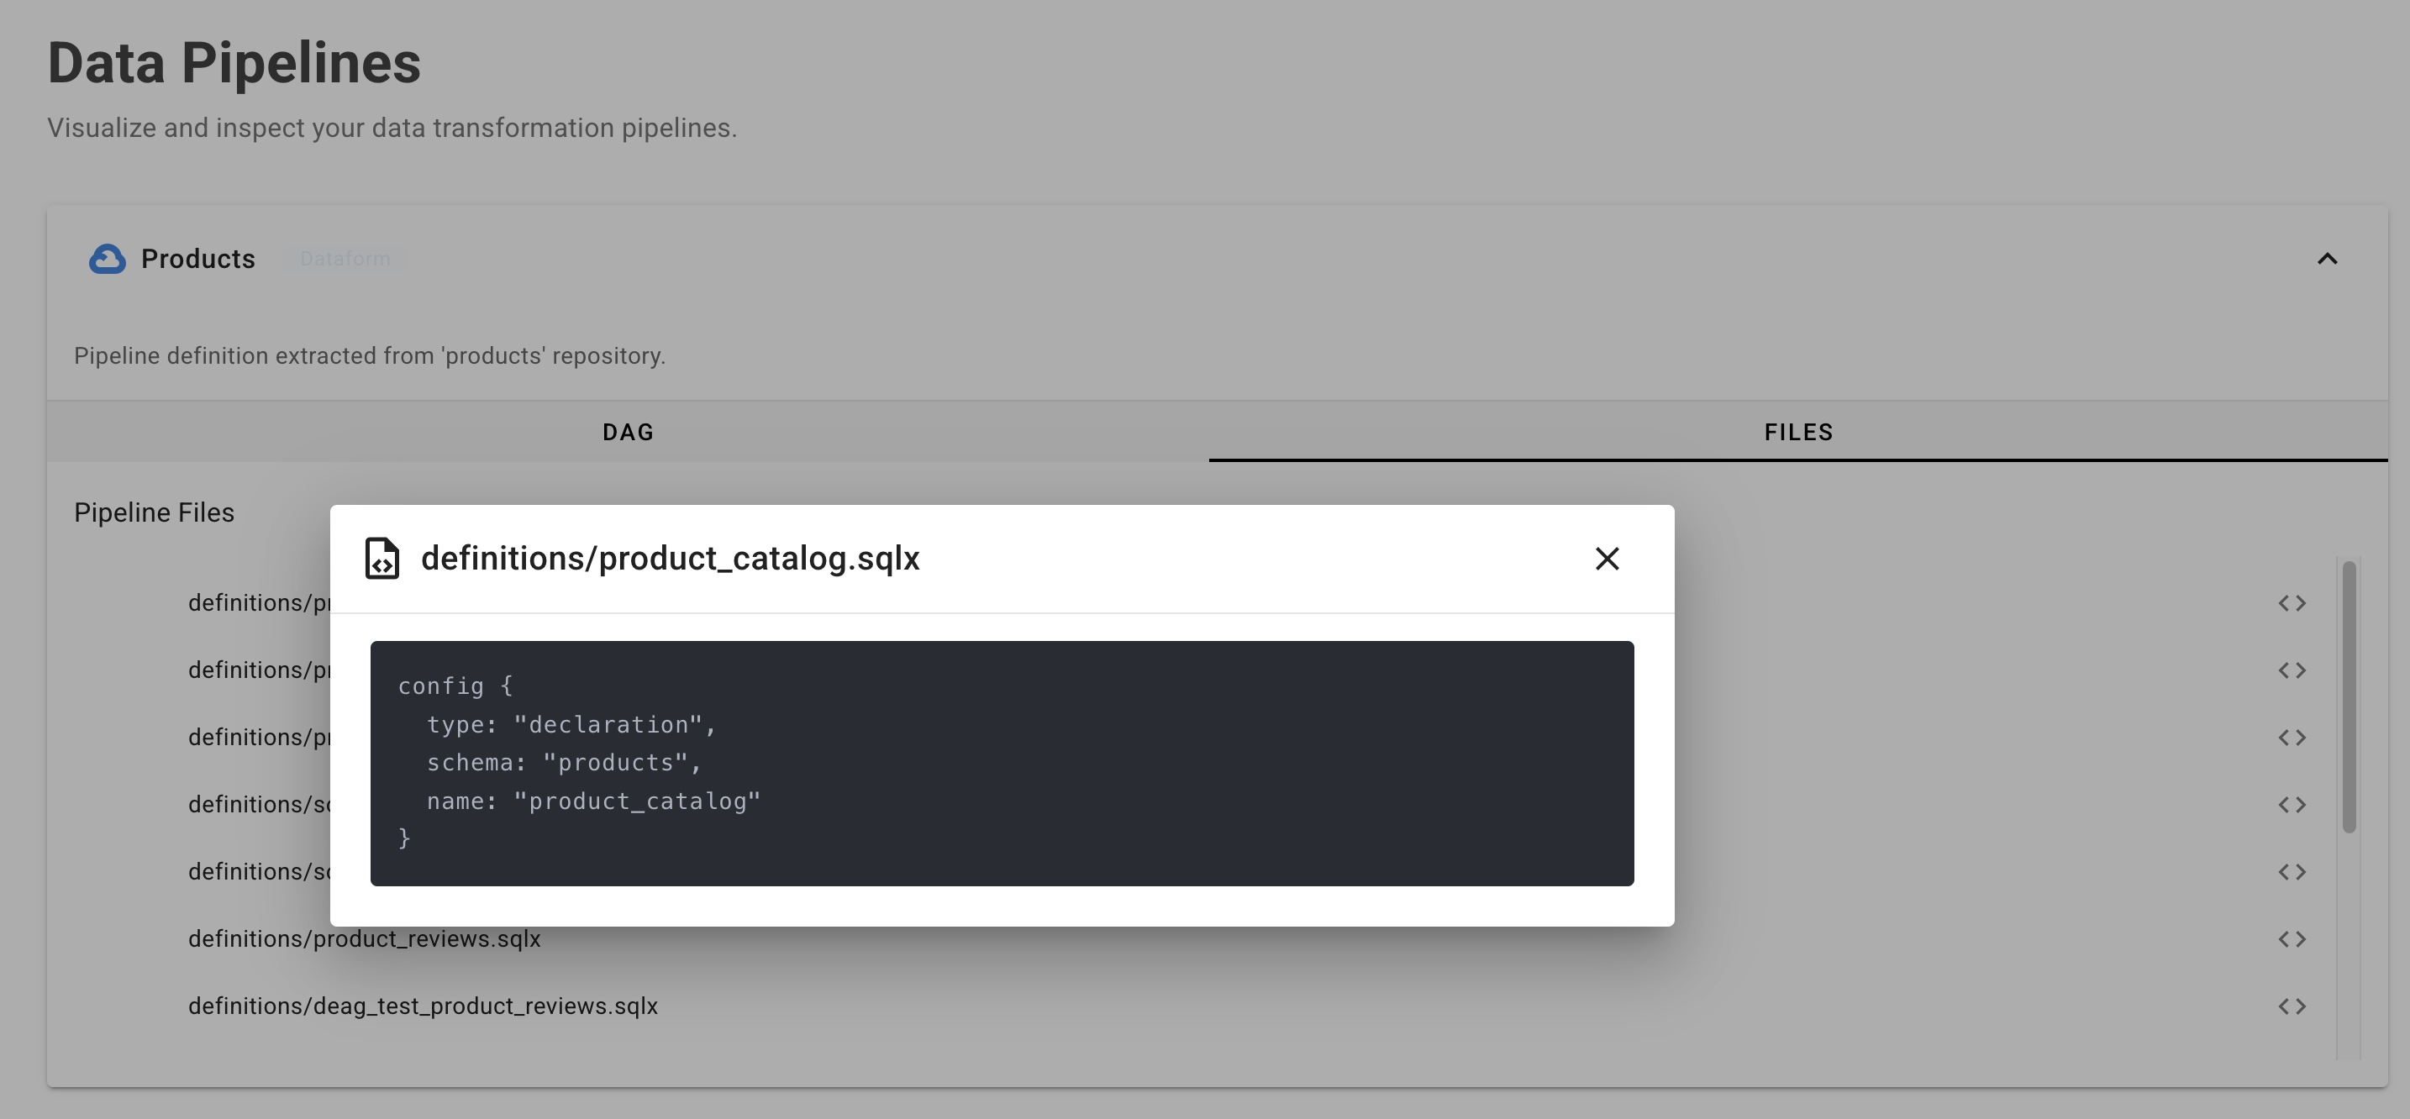
Task: Click the definitions/product_catalog.sqlx title
Action: coord(670,558)
